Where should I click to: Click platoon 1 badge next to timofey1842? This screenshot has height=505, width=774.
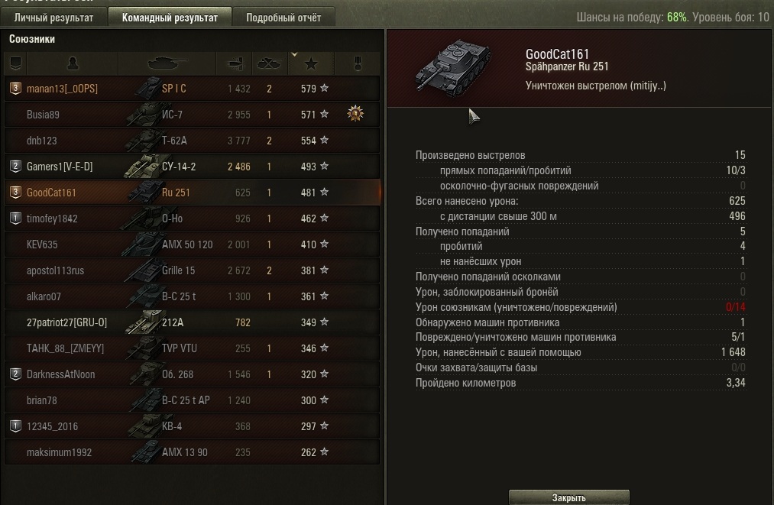pyautogui.click(x=15, y=219)
